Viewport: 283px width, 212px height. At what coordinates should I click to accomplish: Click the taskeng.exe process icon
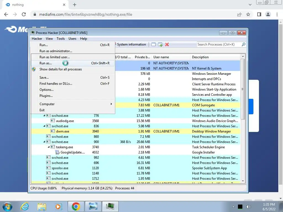(53, 147)
